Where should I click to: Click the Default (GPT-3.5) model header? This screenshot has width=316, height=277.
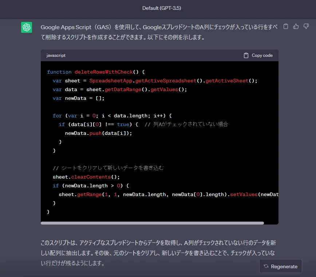162,8
